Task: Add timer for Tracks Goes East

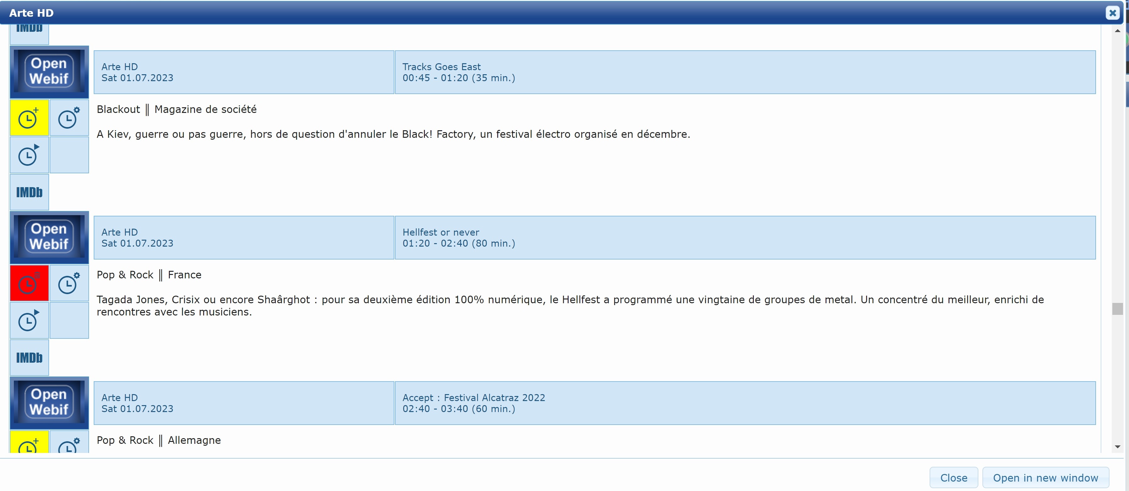Action: click(x=29, y=118)
